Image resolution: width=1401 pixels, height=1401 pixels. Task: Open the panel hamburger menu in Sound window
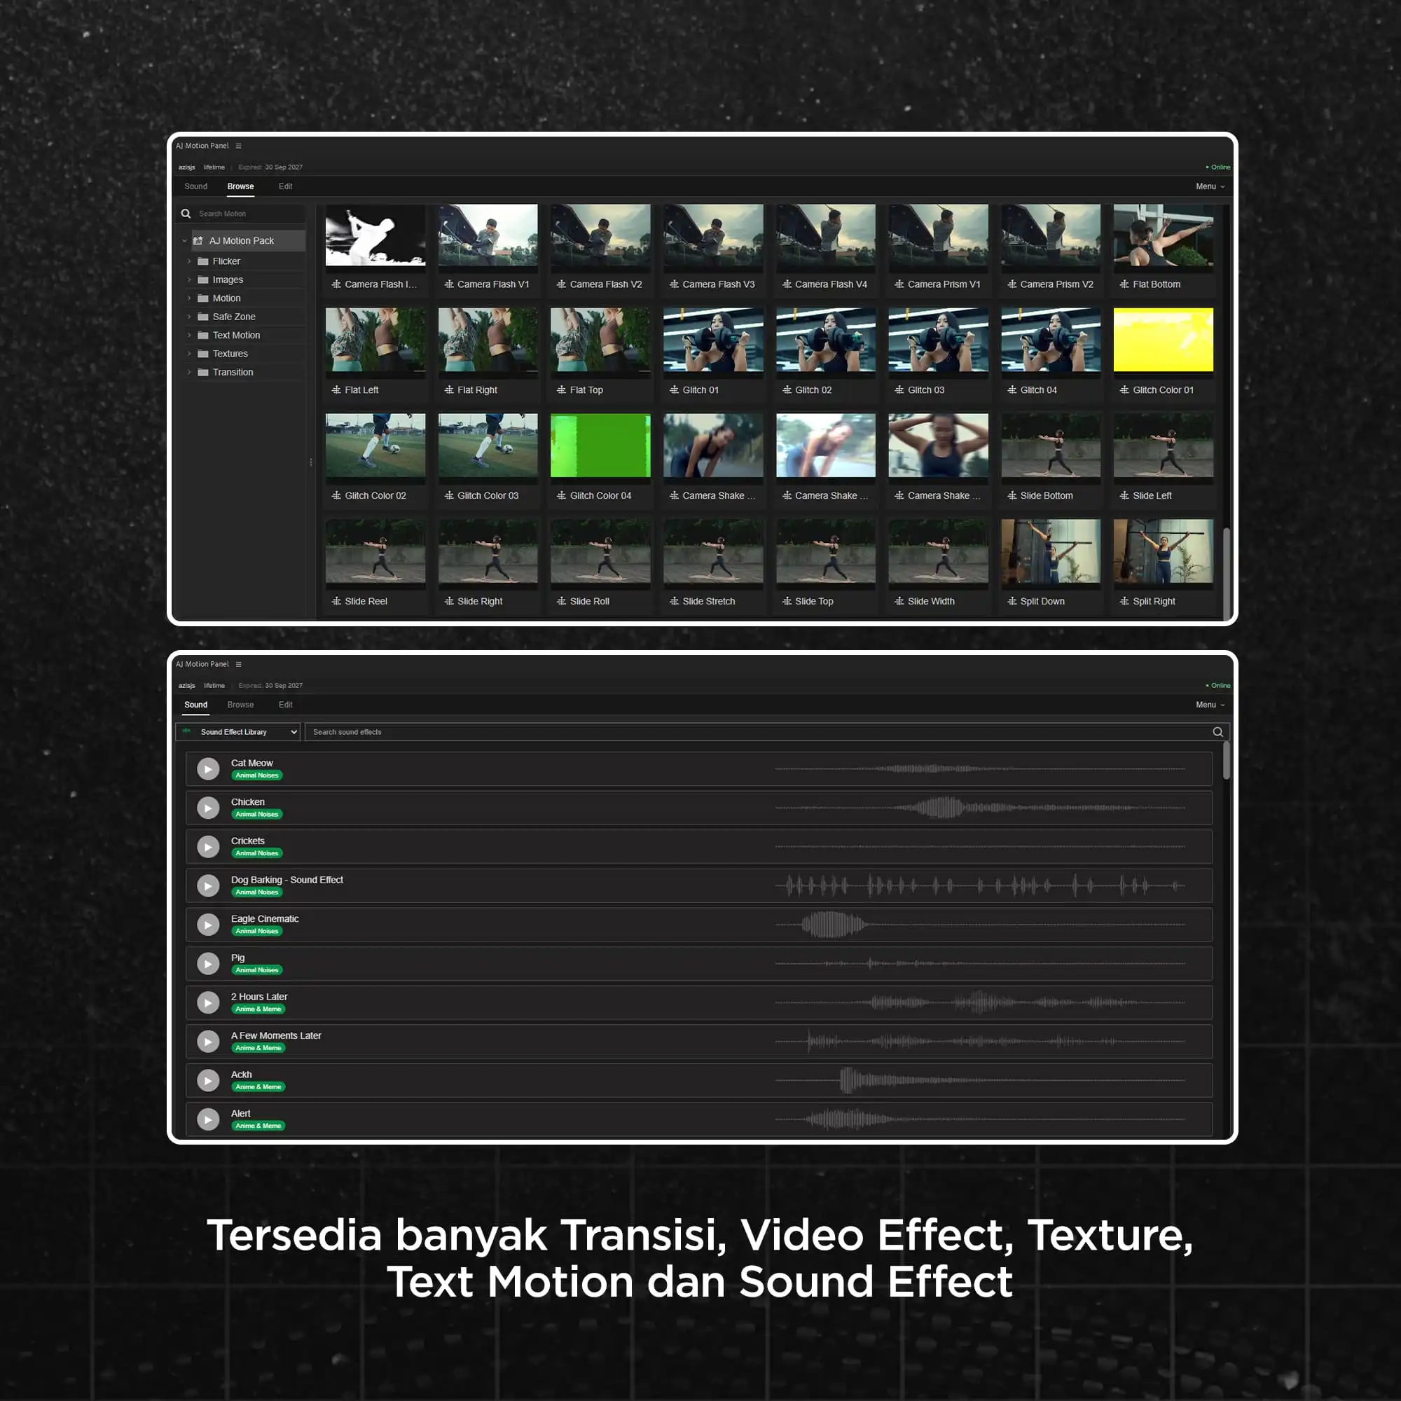tap(238, 664)
